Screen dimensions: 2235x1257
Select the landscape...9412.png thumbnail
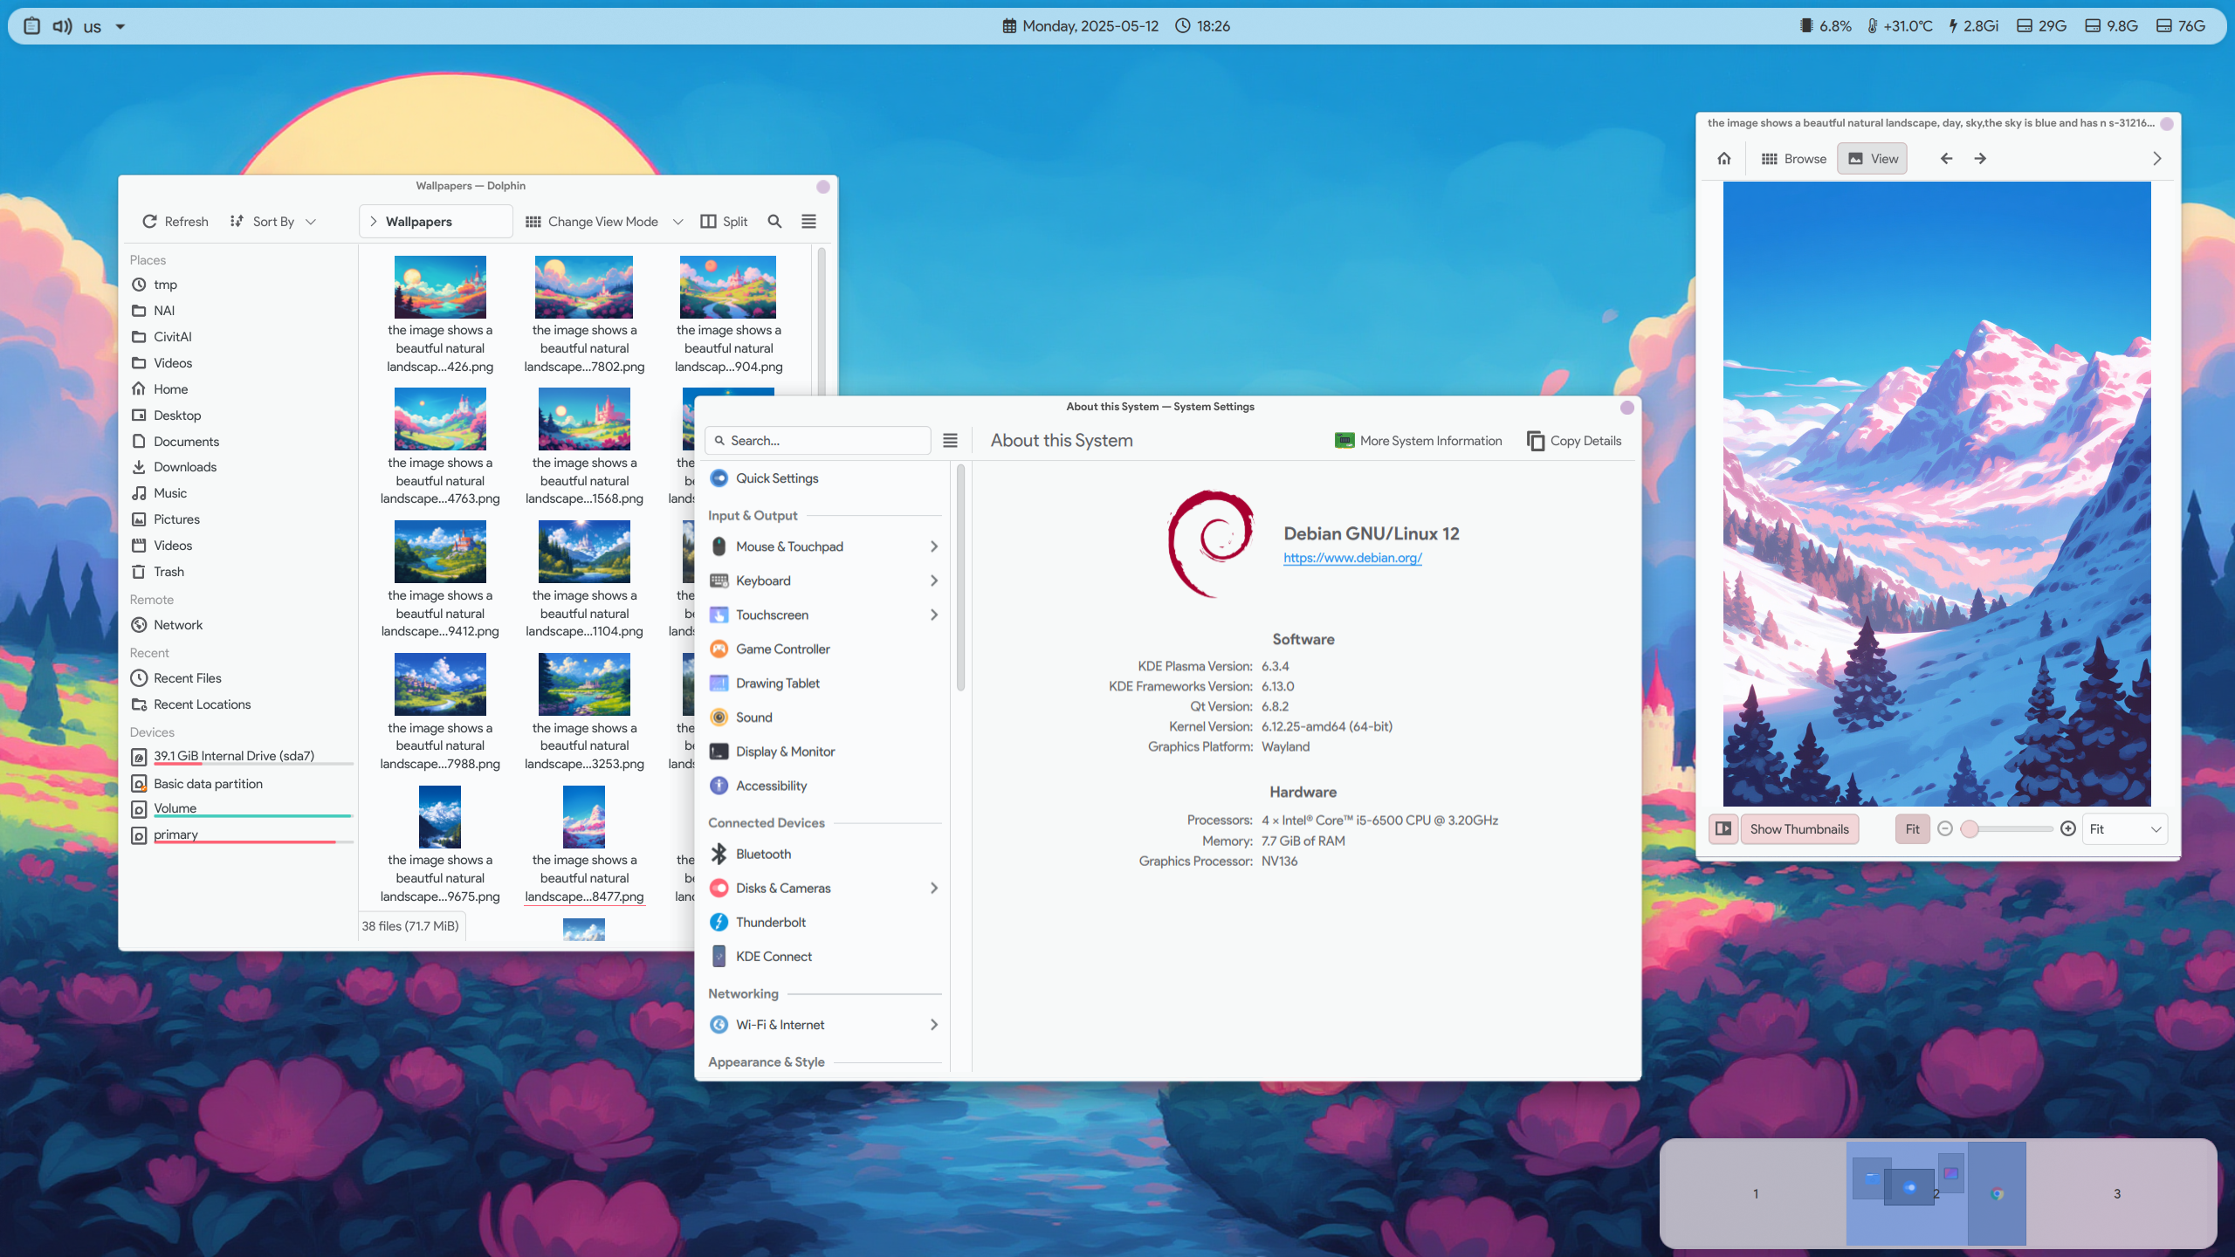pos(440,552)
